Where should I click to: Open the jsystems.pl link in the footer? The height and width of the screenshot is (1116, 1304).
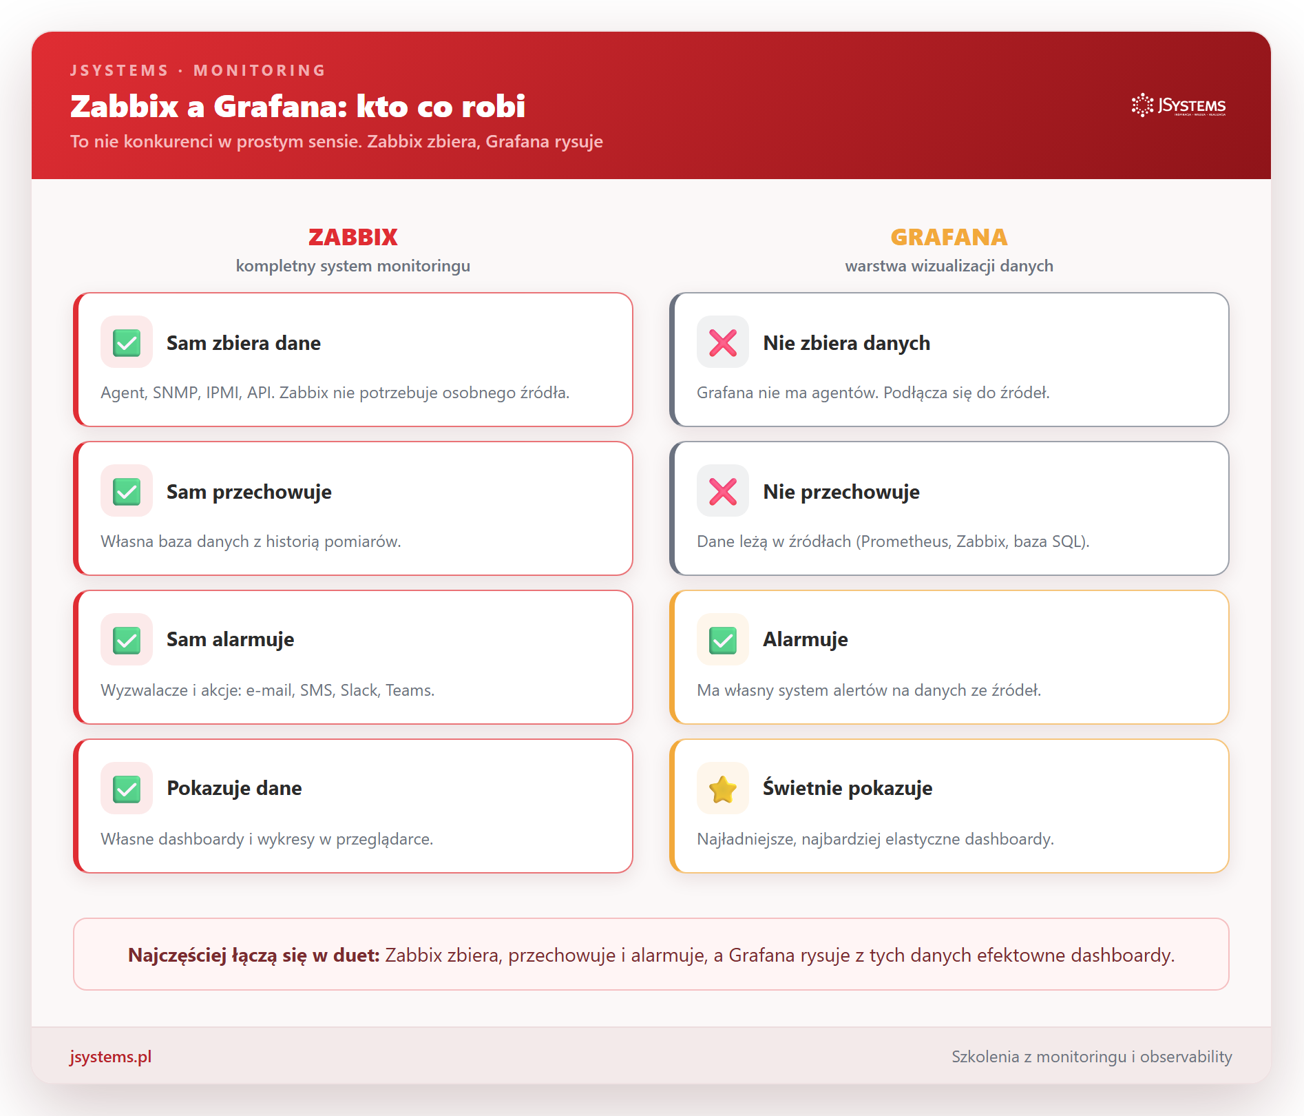[x=111, y=1057]
